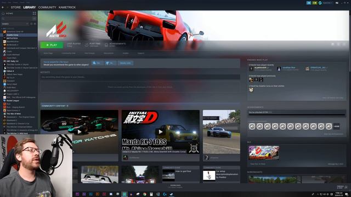Open the 'Car setup' community guide

[x=222, y=175]
